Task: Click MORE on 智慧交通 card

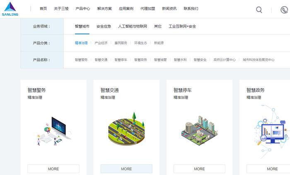Action: click(x=126, y=169)
